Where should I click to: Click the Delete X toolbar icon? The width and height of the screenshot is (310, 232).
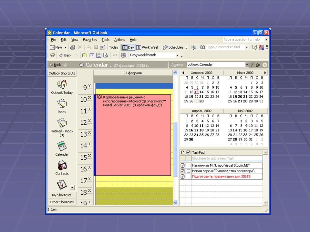click(x=80, y=47)
